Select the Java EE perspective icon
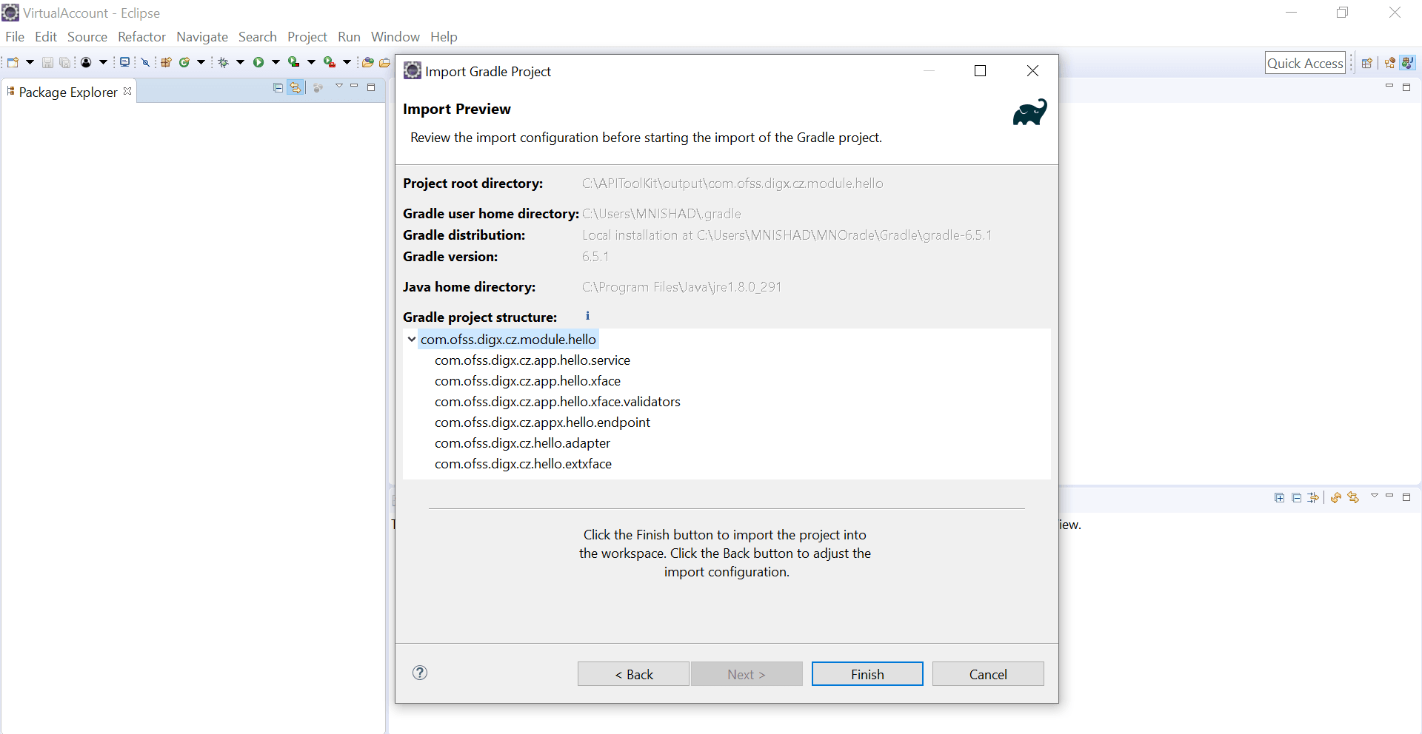 point(1391,63)
